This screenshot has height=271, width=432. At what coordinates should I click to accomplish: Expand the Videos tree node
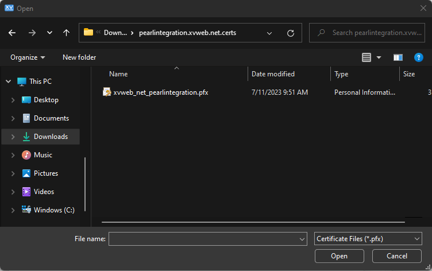click(13, 192)
